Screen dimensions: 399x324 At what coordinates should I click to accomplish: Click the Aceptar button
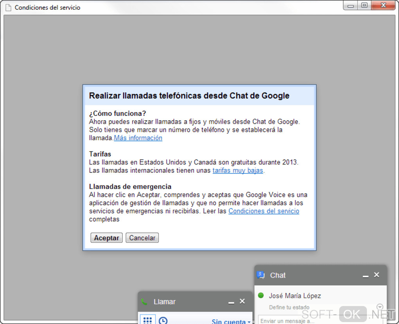pyautogui.click(x=106, y=238)
